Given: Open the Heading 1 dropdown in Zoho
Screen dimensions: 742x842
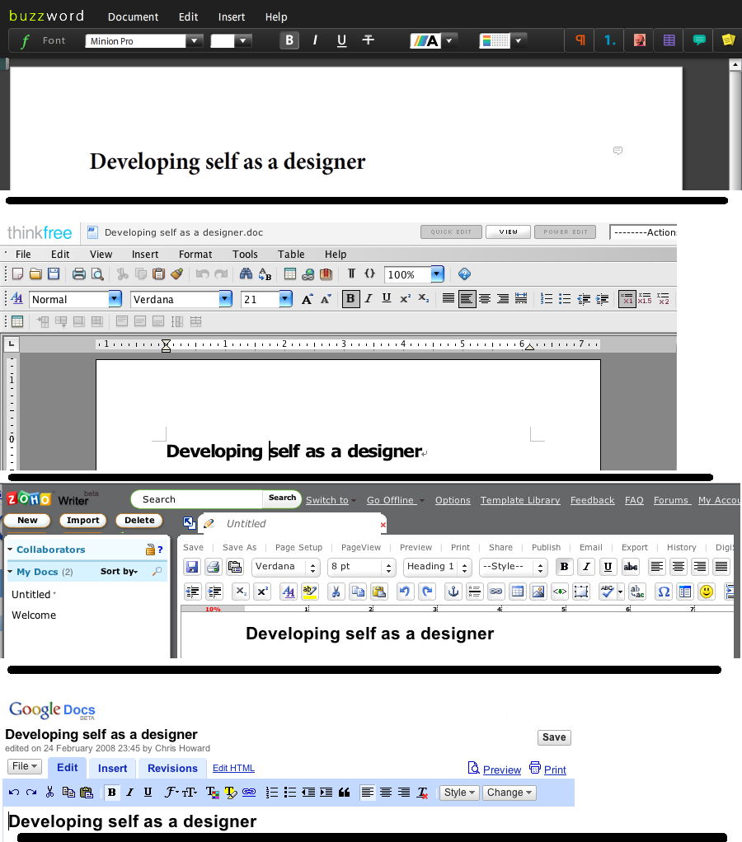Looking at the screenshot, I should (465, 567).
